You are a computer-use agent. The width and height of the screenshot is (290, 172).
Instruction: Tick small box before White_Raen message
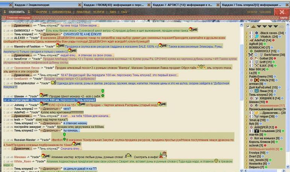click(x=5, y=161)
